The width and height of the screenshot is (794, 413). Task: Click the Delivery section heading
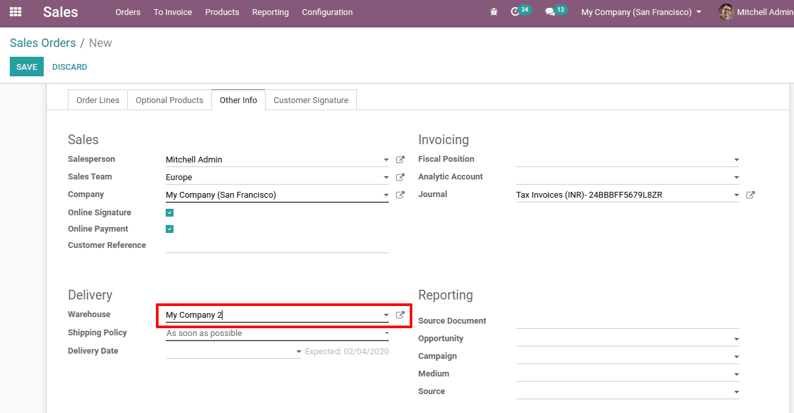(90, 295)
